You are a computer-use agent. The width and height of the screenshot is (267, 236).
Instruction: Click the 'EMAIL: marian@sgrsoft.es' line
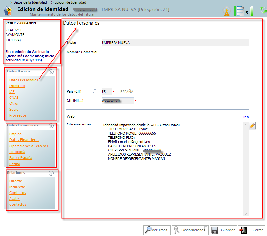tap(129, 142)
